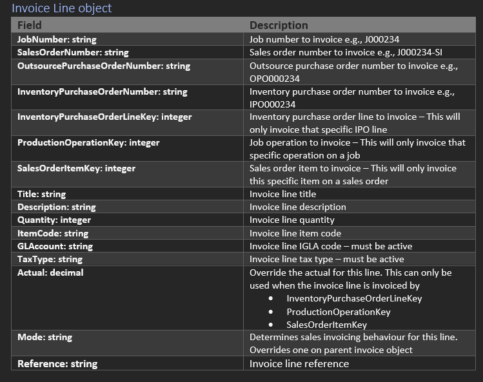483x382 pixels.
Task: Click the 'Invoice line title' description
Action: click(x=282, y=194)
